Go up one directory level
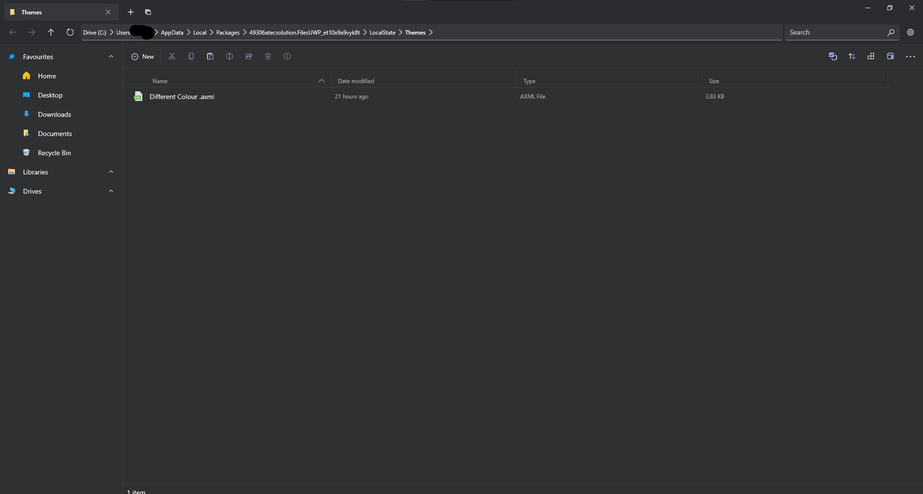 [x=51, y=32]
